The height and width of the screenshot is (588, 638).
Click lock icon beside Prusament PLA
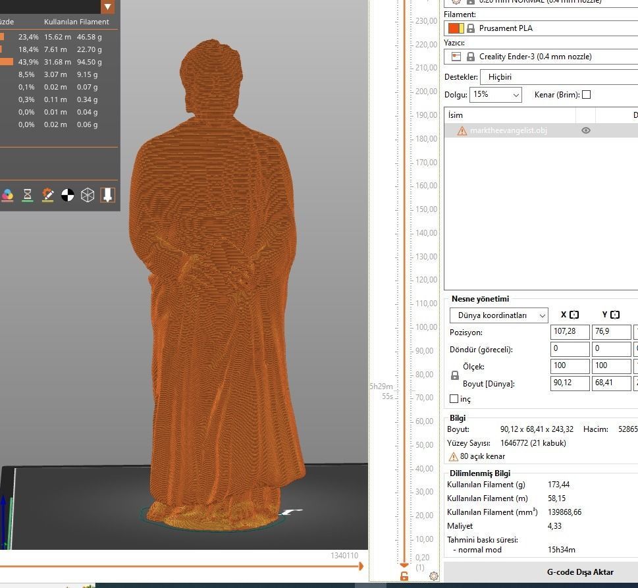[471, 28]
